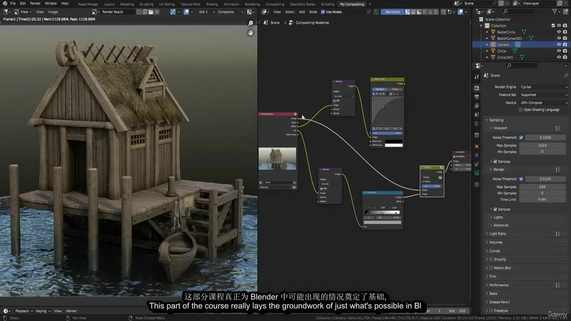Open the Object properties tab (orange square)
The width and height of the screenshot is (571, 321).
(x=476, y=146)
